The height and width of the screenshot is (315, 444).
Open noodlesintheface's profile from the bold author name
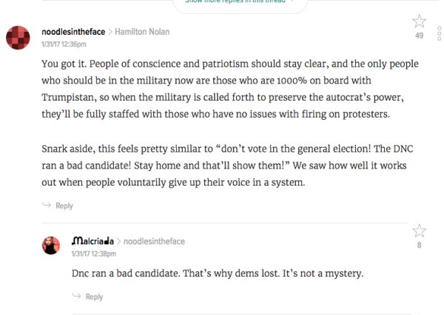point(73,33)
